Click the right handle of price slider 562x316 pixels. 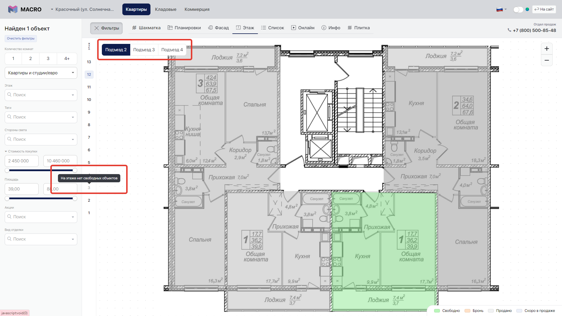[75, 170]
